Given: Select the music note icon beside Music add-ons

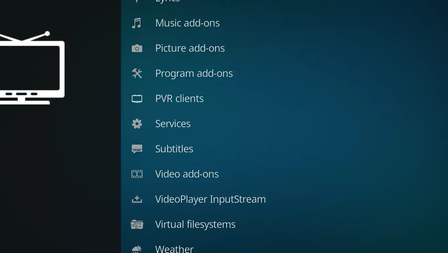Looking at the screenshot, I should pyautogui.click(x=137, y=23).
